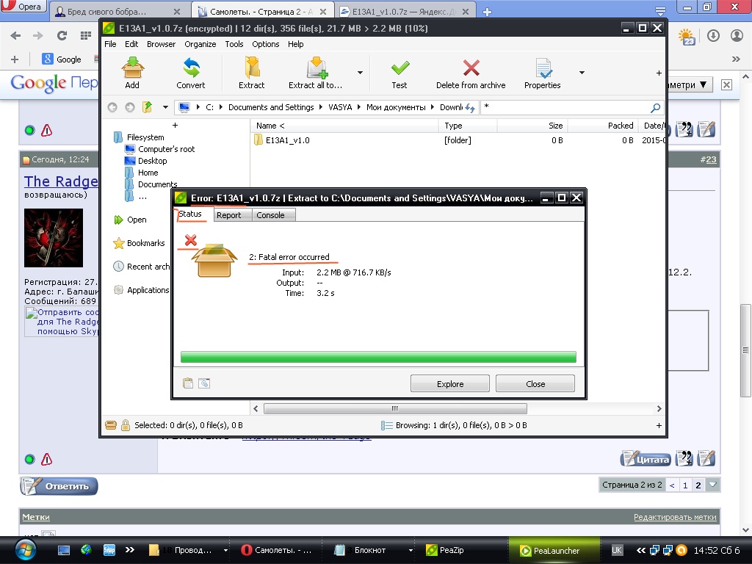Screen dimensions: 752x564
Task: Click the plus expander in status bar
Action: [x=659, y=425]
